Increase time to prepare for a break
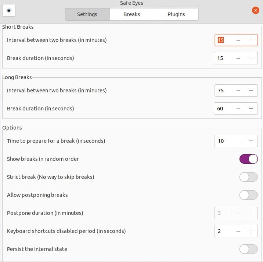 click(251, 141)
